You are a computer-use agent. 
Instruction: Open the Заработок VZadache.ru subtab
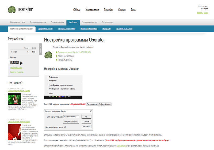click(124, 28)
